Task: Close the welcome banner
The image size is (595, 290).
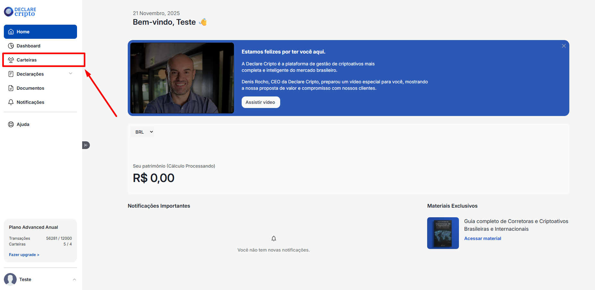Action: click(x=564, y=46)
